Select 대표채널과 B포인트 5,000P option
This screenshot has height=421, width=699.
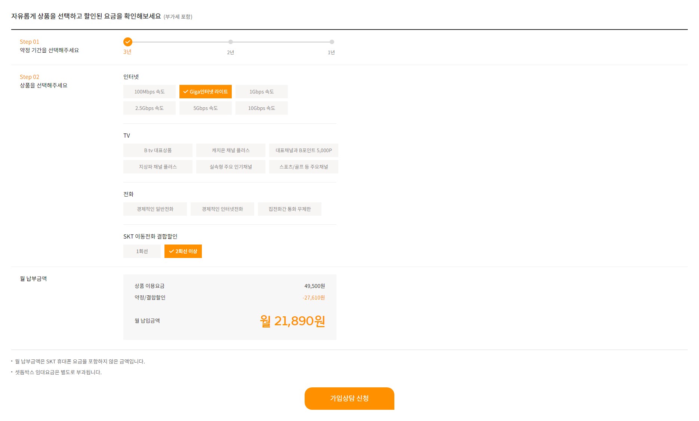304,150
